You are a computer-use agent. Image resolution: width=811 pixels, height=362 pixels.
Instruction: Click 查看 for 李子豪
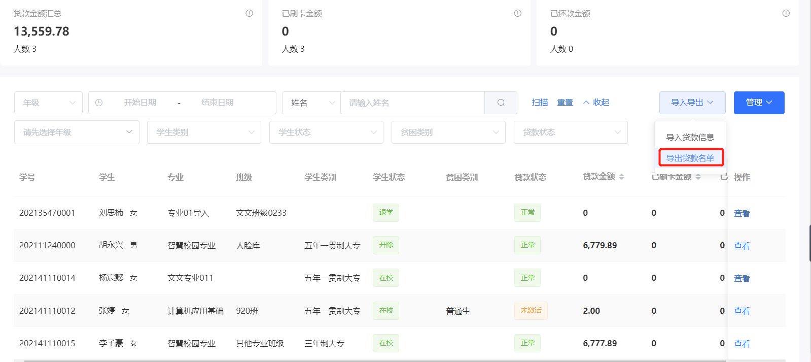[x=742, y=344]
